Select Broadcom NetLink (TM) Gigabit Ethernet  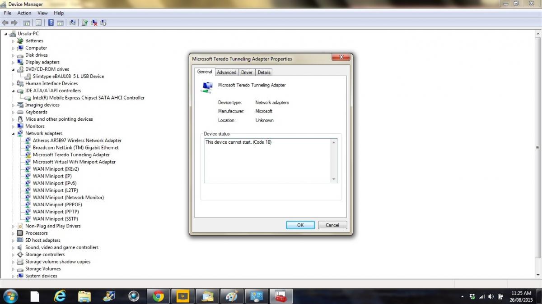[76, 147]
